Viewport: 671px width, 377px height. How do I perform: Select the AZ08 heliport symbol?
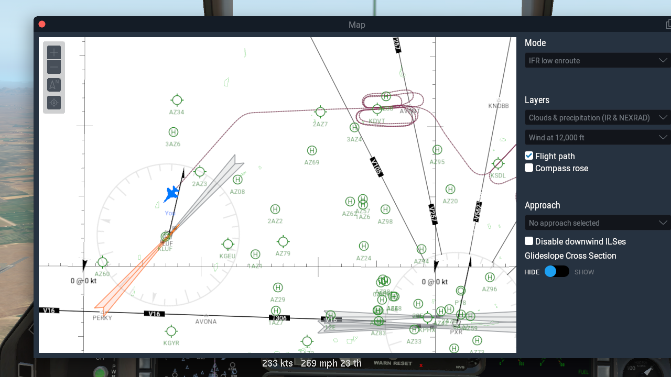pos(237,180)
